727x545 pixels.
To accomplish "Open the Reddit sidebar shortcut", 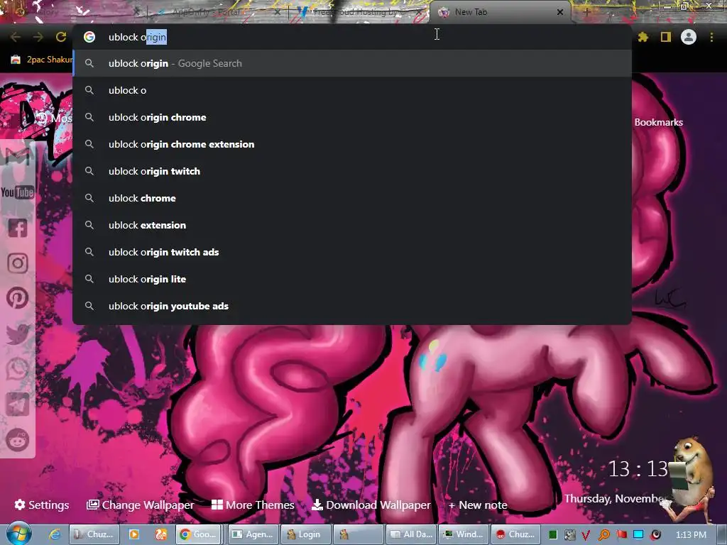I will [18, 439].
